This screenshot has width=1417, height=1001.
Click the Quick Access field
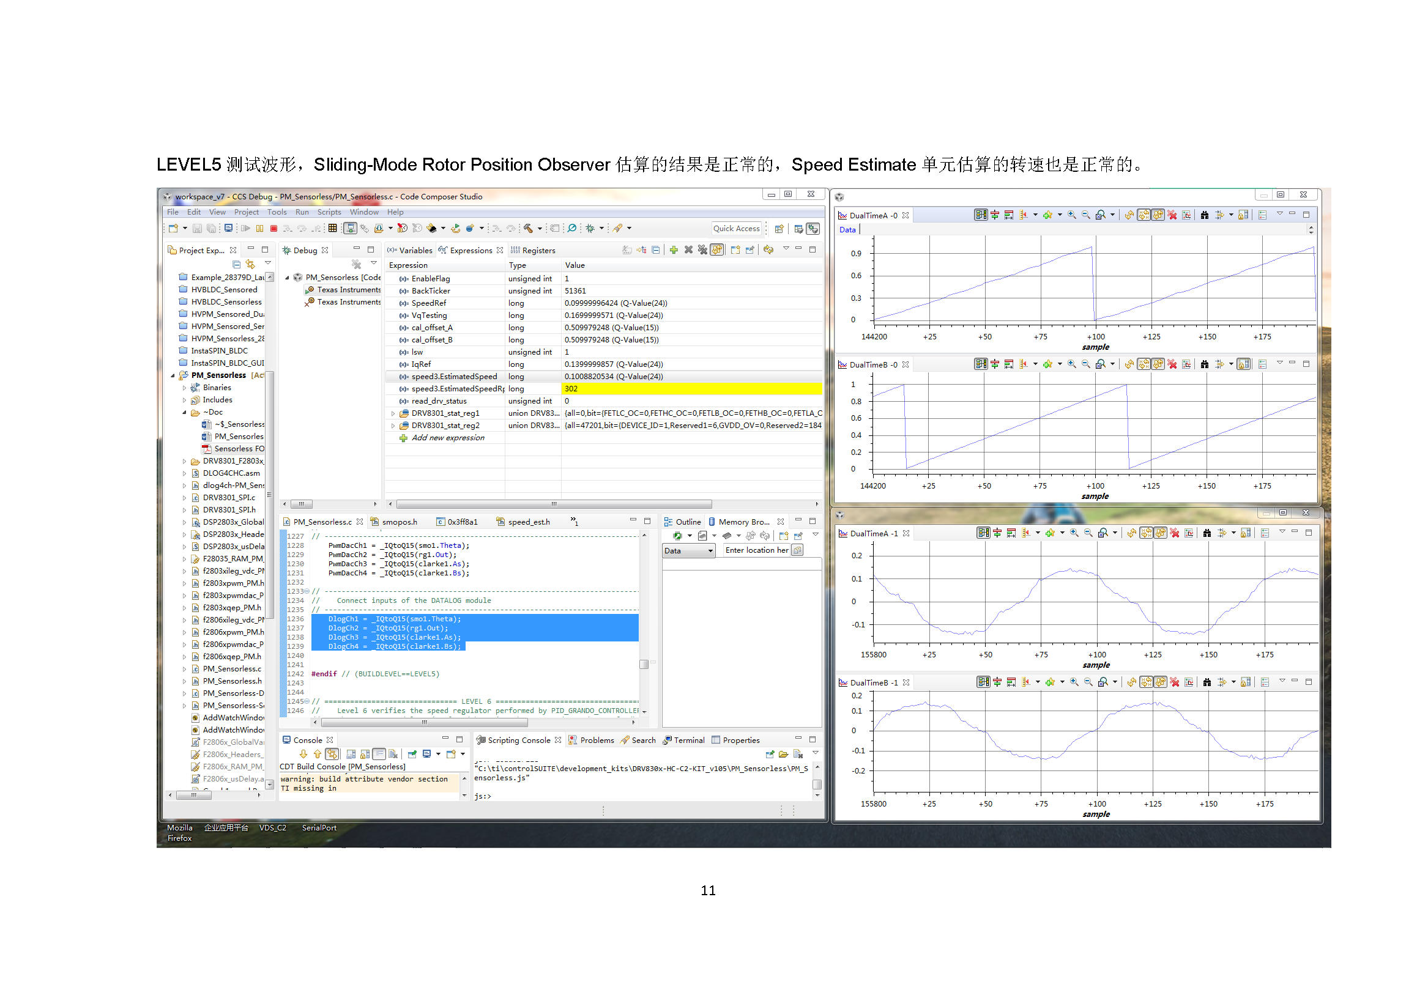(736, 229)
